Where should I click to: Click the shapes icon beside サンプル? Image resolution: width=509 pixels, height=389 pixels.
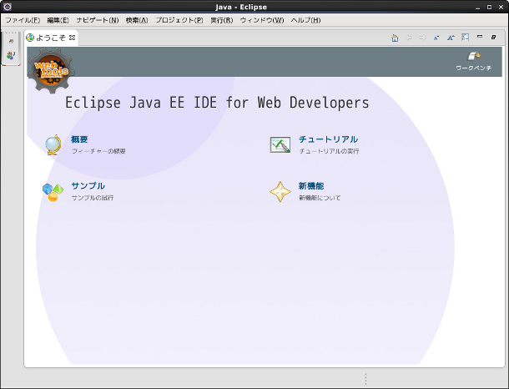click(53, 192)
